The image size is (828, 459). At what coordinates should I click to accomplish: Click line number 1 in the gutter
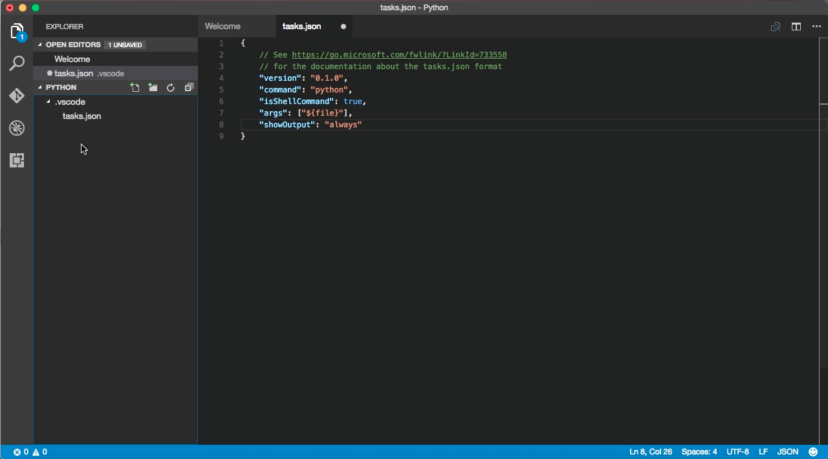click(221, 43)
